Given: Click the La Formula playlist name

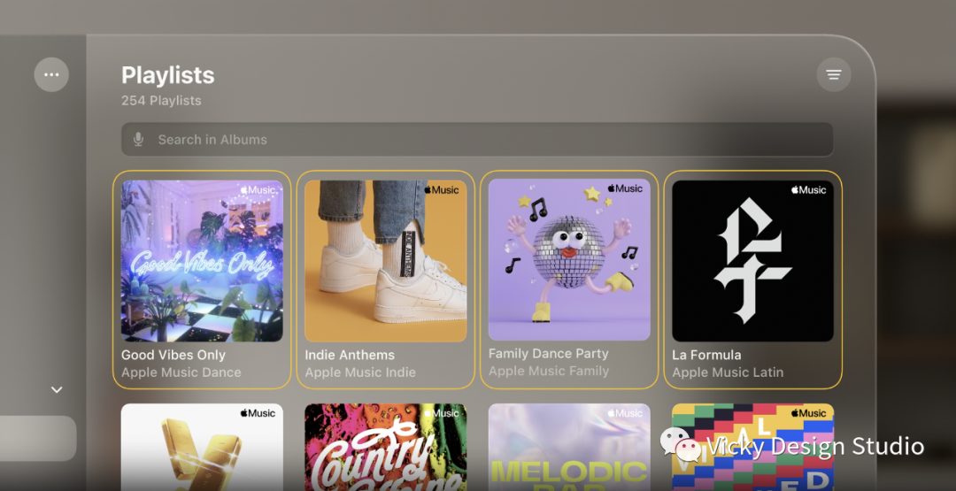Looking at the screenshot, I should coord(706,355).
